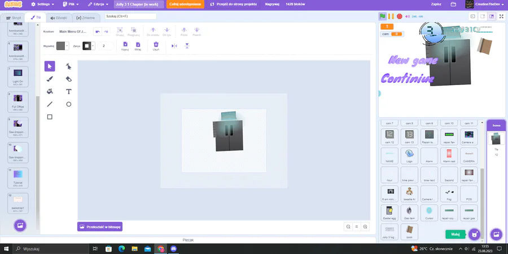Image resolution: width=508 pixels, height=254 pixels.
Task: Paste with Wklej icon
Action: [138, 46]
